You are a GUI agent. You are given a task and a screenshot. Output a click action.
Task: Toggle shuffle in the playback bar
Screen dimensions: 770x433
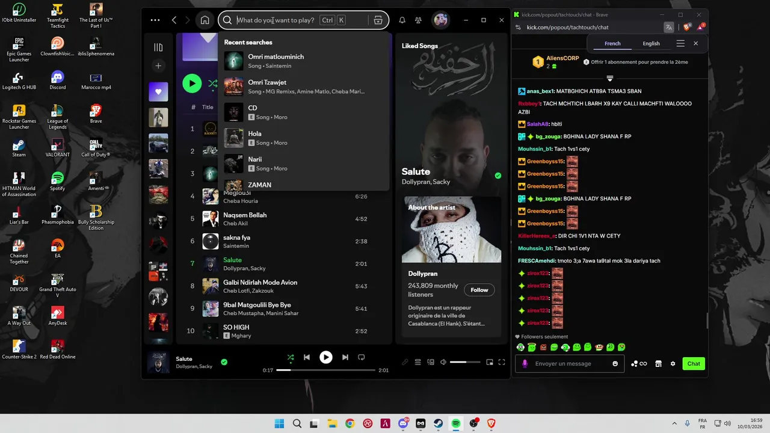pyautogui.click(x=291, y=357)
